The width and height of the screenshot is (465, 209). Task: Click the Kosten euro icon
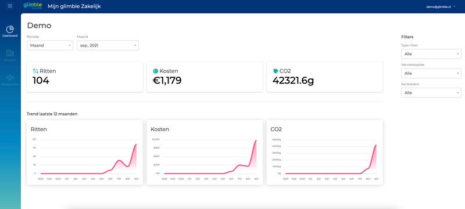coord(155,71)
